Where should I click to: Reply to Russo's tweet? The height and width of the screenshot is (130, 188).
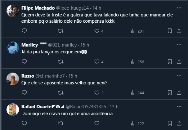tap(25, 92)
